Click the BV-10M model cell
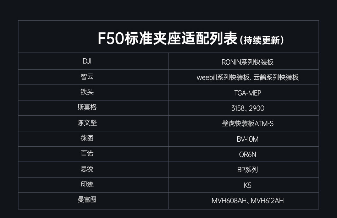337x218 pixels. click(248, 139)
